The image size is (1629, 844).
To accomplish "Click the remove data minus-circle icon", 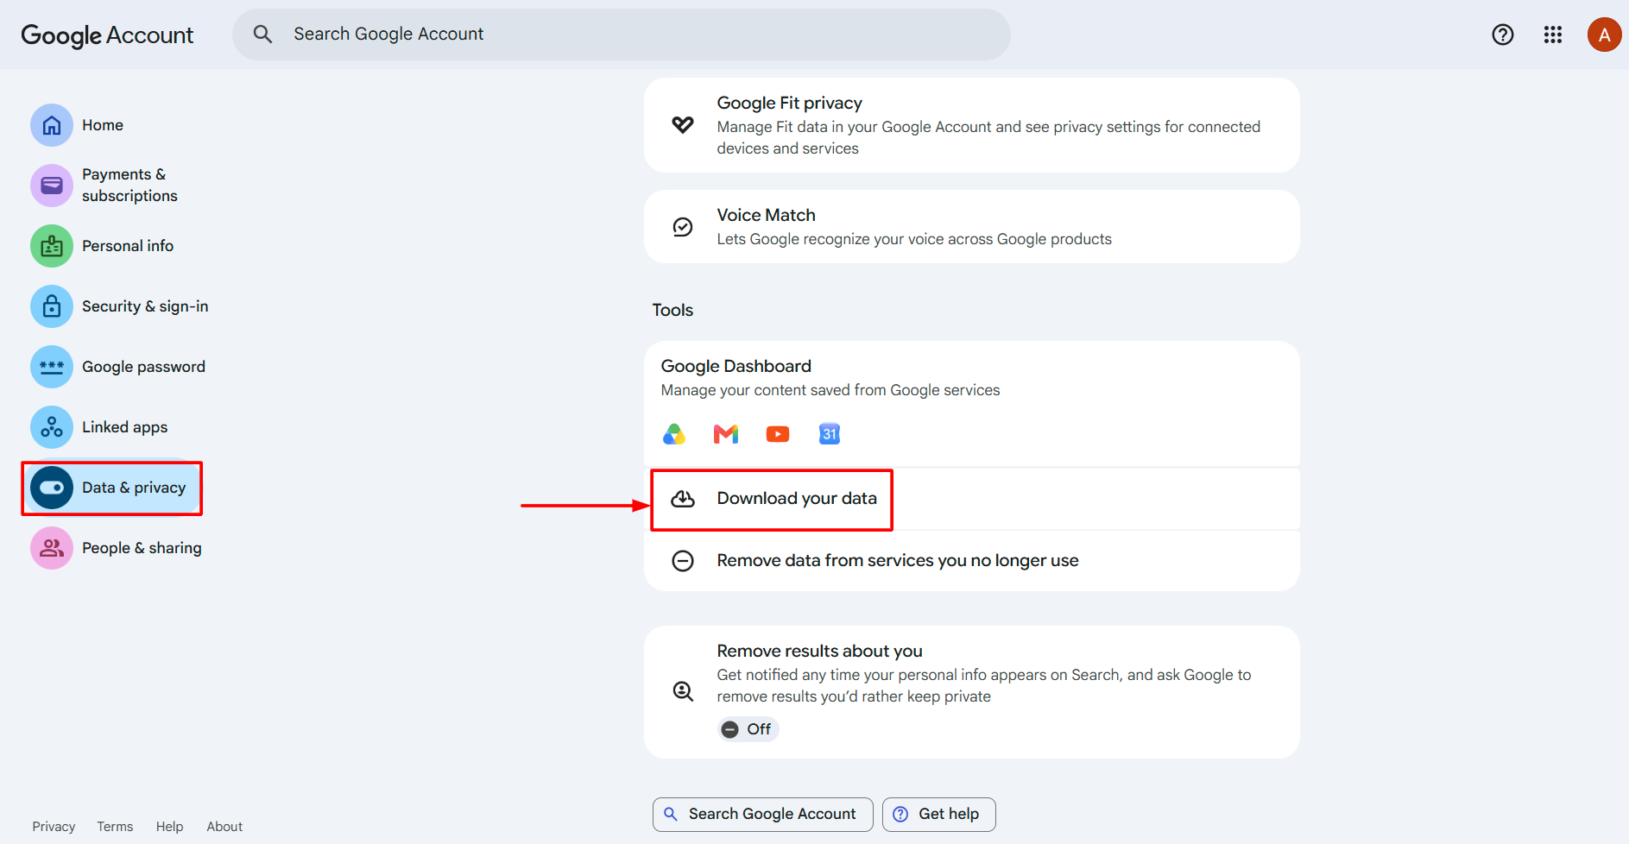I will pos(683,561).
